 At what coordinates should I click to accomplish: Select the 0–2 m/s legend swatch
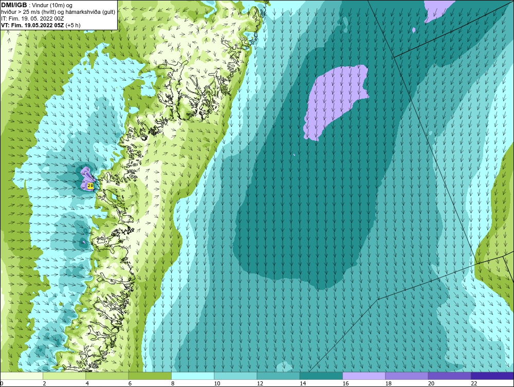[21, 376]
